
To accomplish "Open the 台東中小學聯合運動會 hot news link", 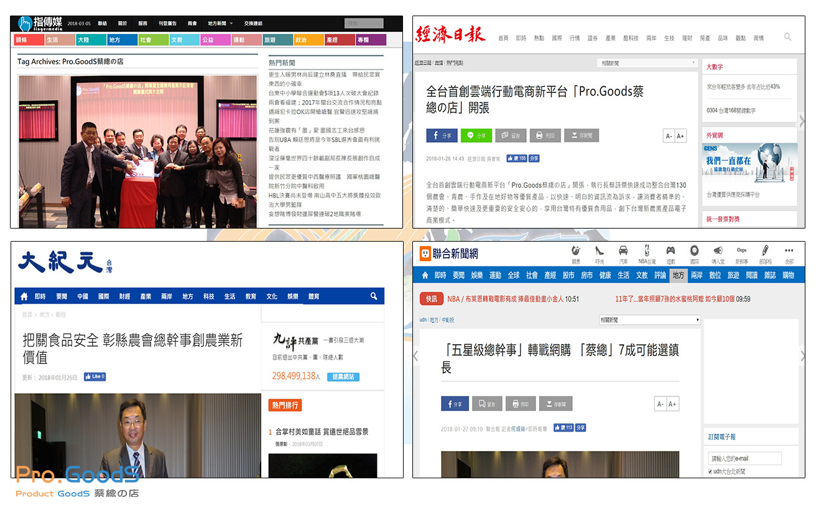I will pyautogui.click(x=325, y=93).
